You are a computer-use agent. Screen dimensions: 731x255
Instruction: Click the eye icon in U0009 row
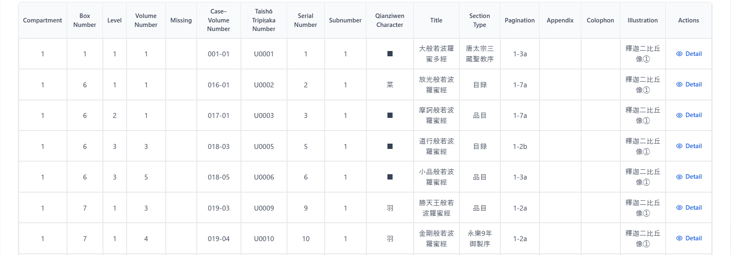click(x=679, y=208)
